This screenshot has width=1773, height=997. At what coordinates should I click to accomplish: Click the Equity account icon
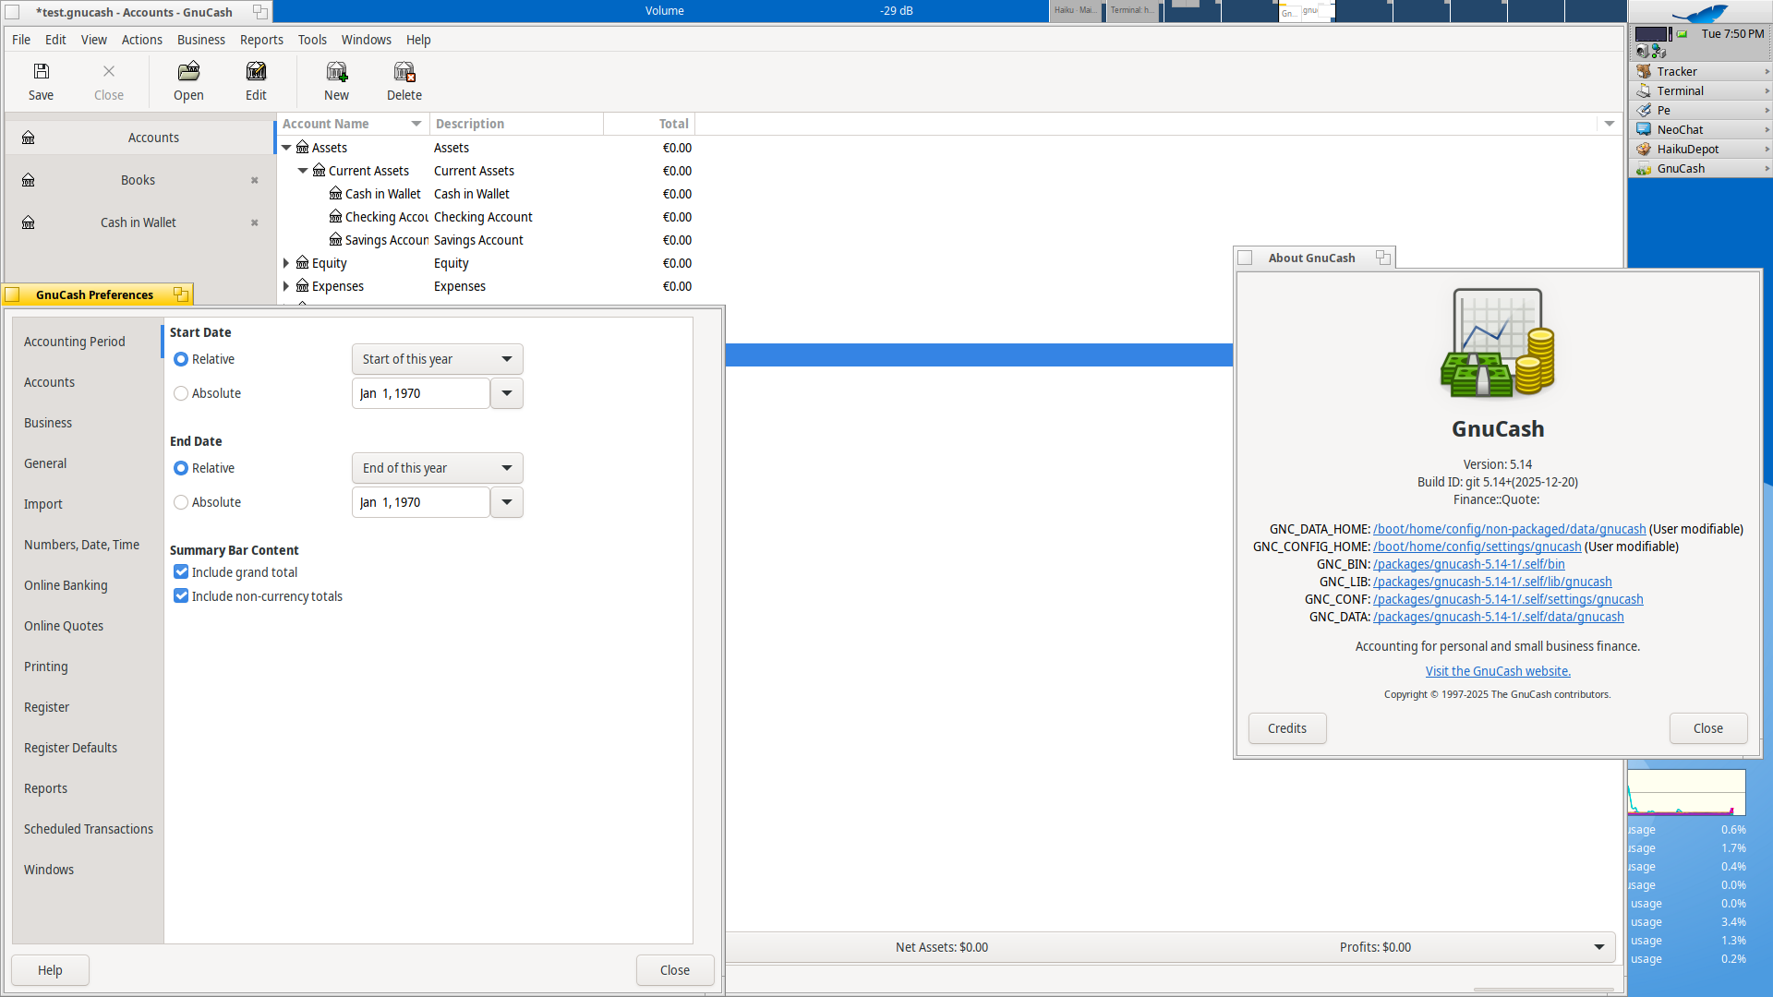coord(302,263)
